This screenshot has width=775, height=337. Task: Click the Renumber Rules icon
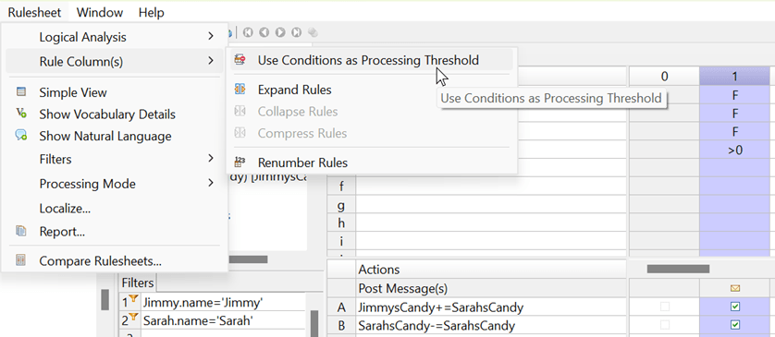[x=240, y=162]
